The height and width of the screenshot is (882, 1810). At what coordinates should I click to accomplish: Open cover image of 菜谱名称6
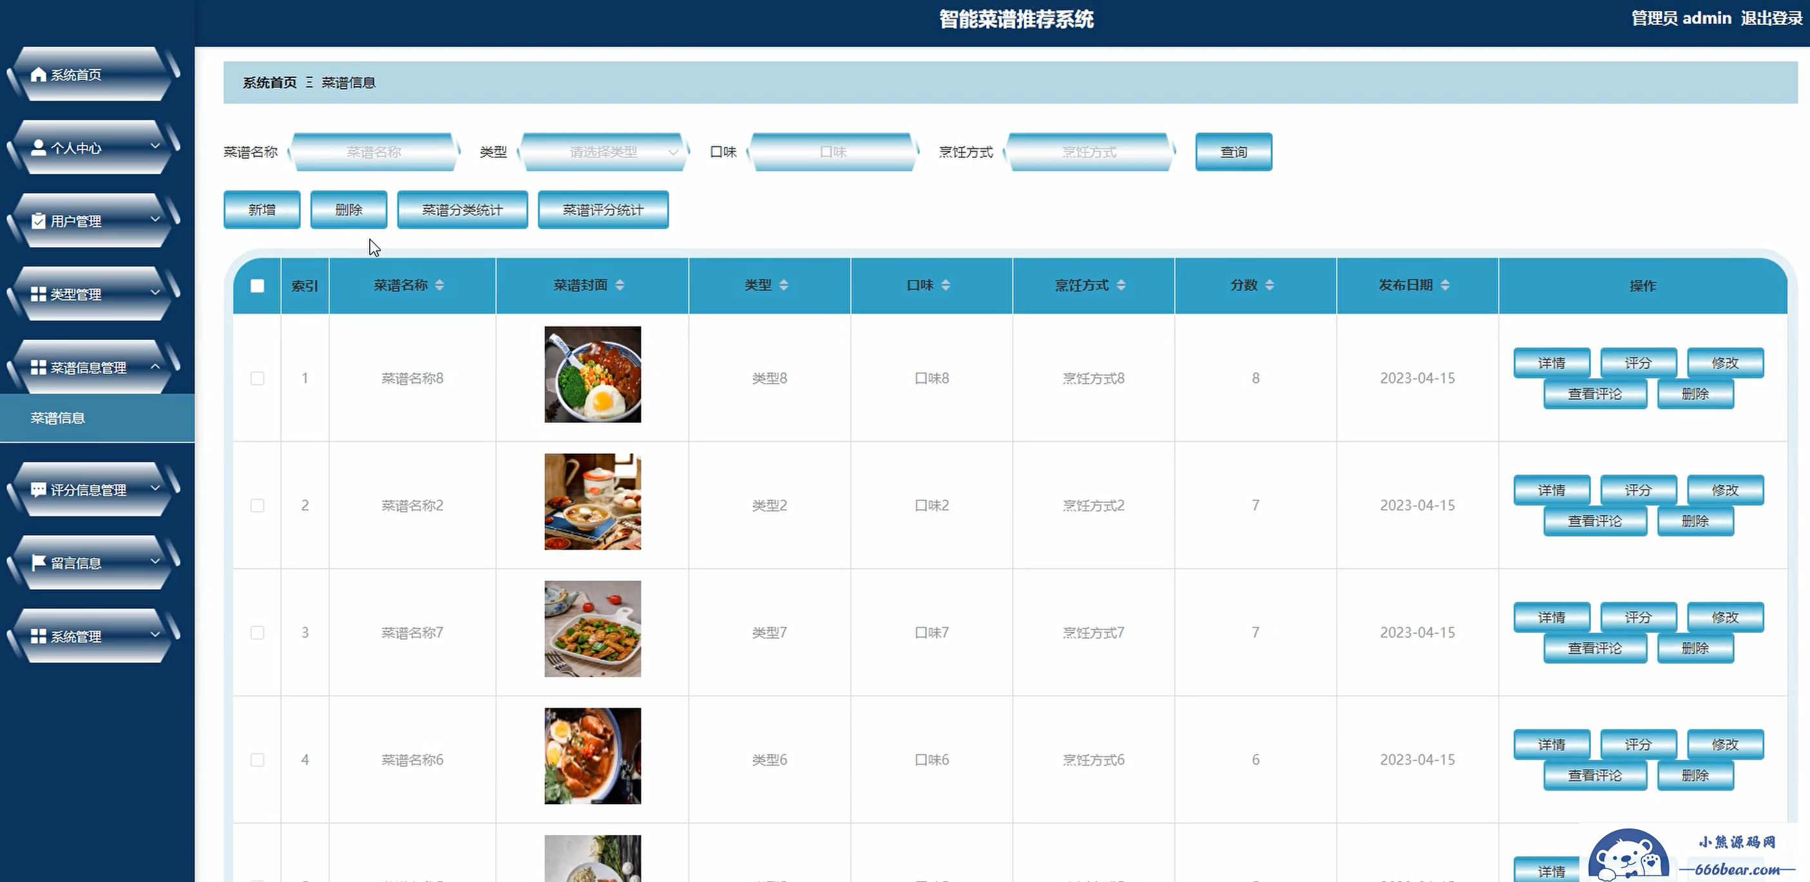593,756
